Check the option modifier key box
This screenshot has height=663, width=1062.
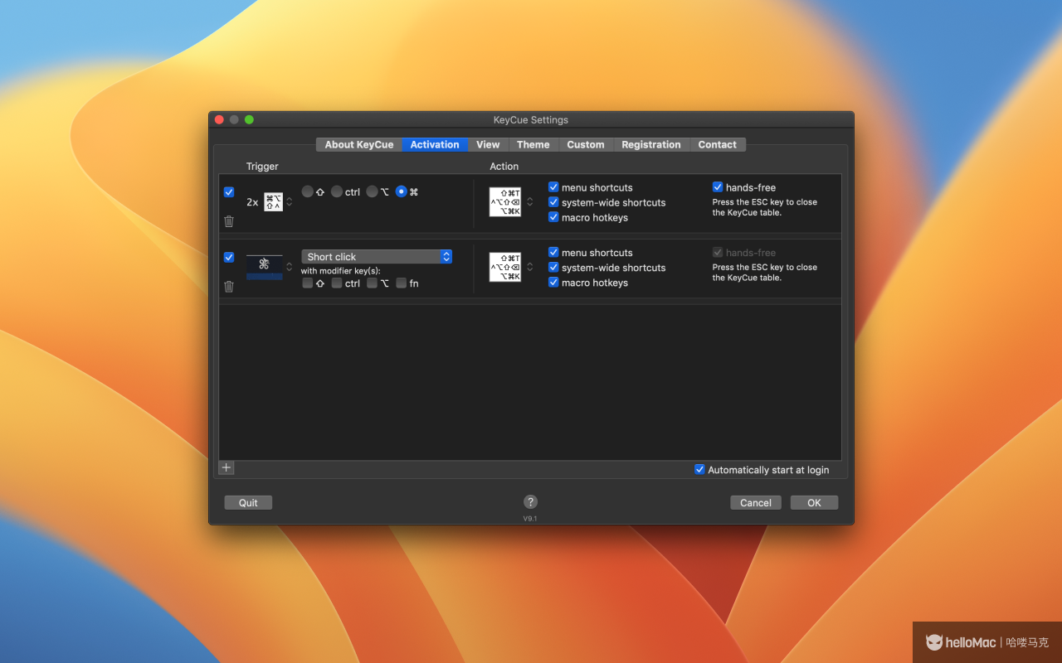tap(373, 283)
